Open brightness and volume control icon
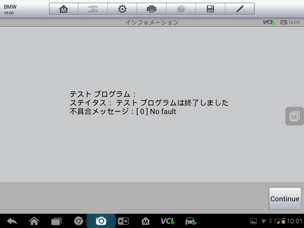Screen dimensions: 304x228 click(x=123, y=221)
